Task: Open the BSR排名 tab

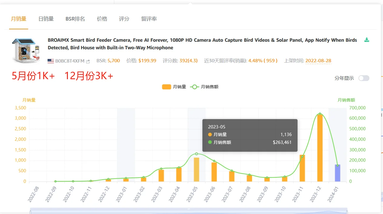Action: coord(75,19)
